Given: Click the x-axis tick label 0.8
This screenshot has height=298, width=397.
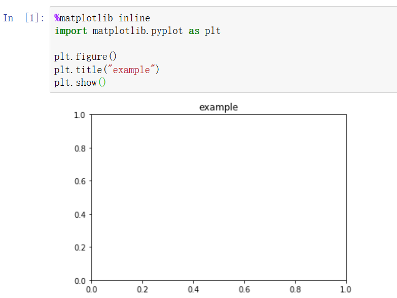Looking at the screenshot, I should tap(295, 289).
